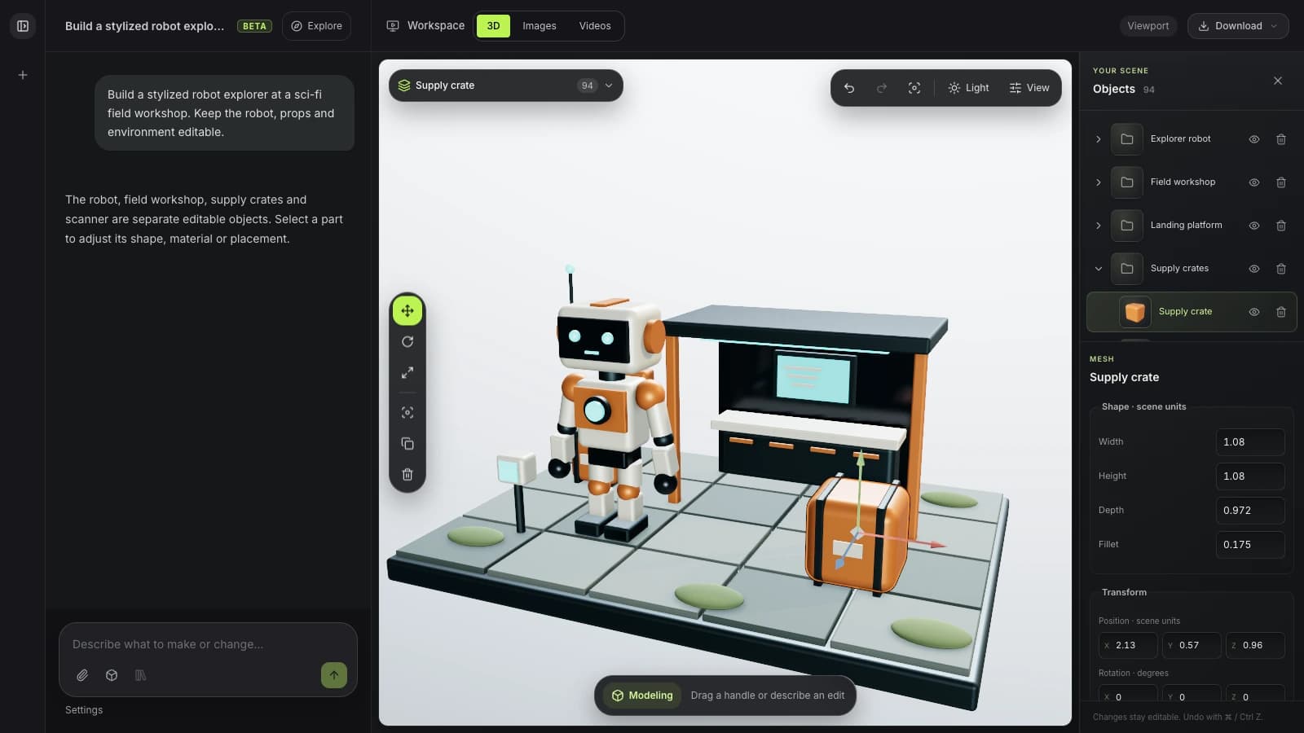
Task: Switch to the Images tab
Action: coord(540,26)
